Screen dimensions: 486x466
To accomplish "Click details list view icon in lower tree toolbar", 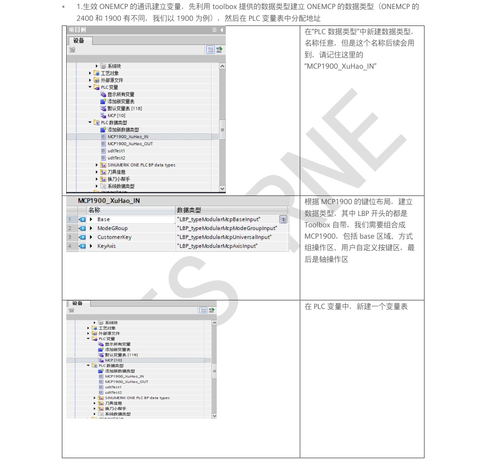I will point(203,310).
